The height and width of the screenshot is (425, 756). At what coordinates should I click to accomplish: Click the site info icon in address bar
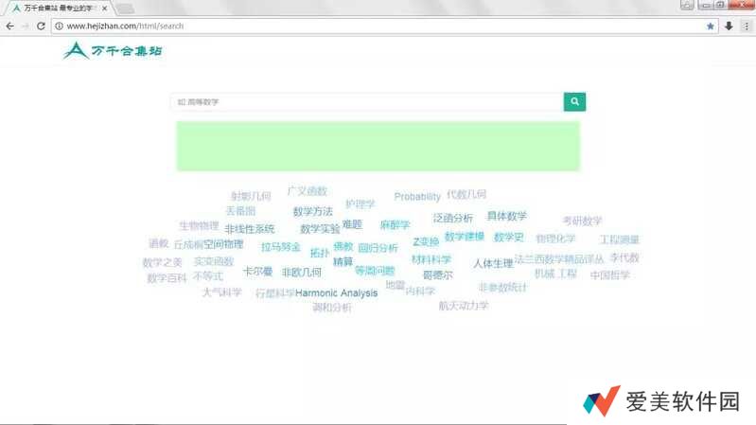pyautogui.click(x=59, y=27)
